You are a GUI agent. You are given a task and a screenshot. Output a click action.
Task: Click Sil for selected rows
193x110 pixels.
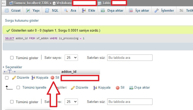coord(120,88)
